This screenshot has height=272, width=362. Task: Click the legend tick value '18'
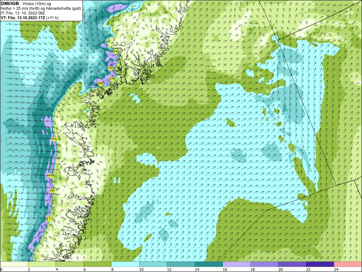tap(253, 269)
